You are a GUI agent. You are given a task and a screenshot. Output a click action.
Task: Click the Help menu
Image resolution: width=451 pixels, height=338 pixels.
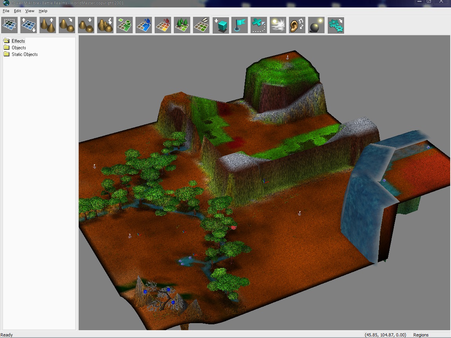[x=43, y=11]
